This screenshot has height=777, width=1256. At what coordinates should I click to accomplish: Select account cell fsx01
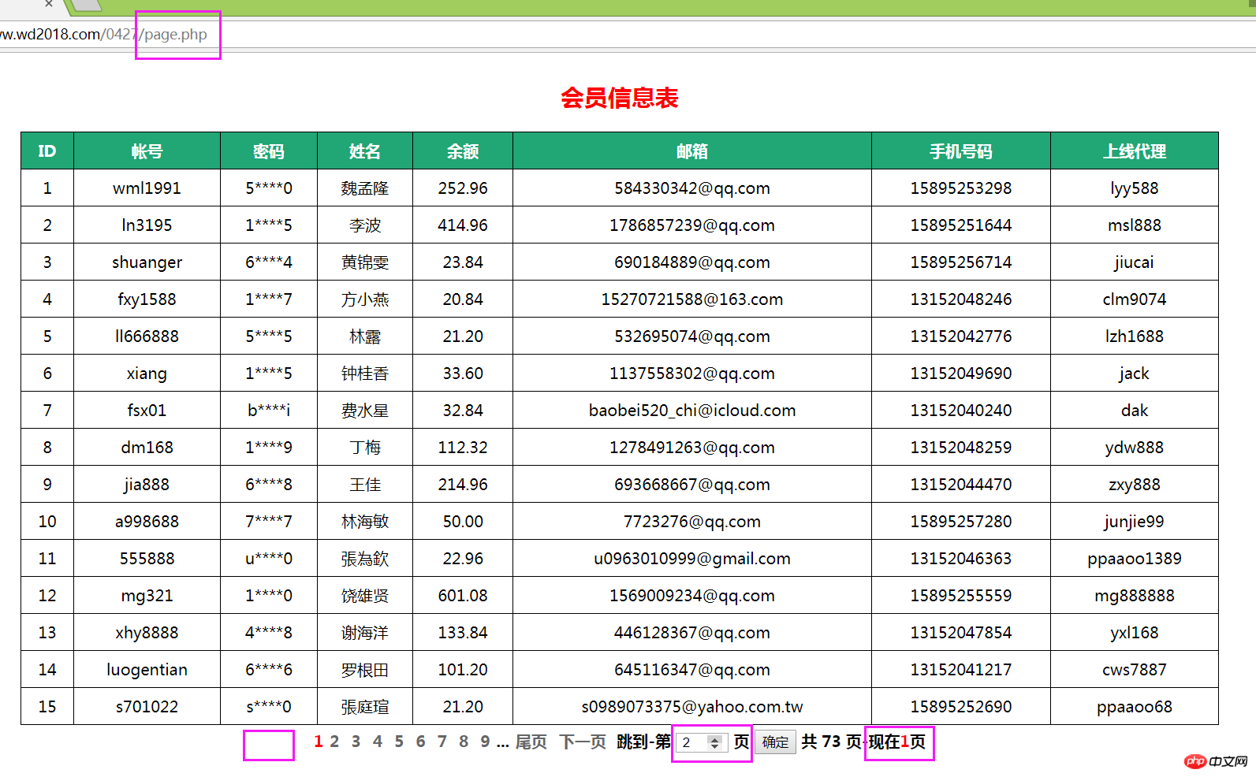(147, 411)
